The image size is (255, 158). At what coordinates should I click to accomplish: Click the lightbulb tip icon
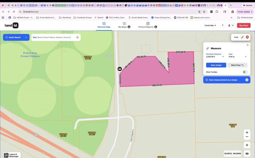207,80
